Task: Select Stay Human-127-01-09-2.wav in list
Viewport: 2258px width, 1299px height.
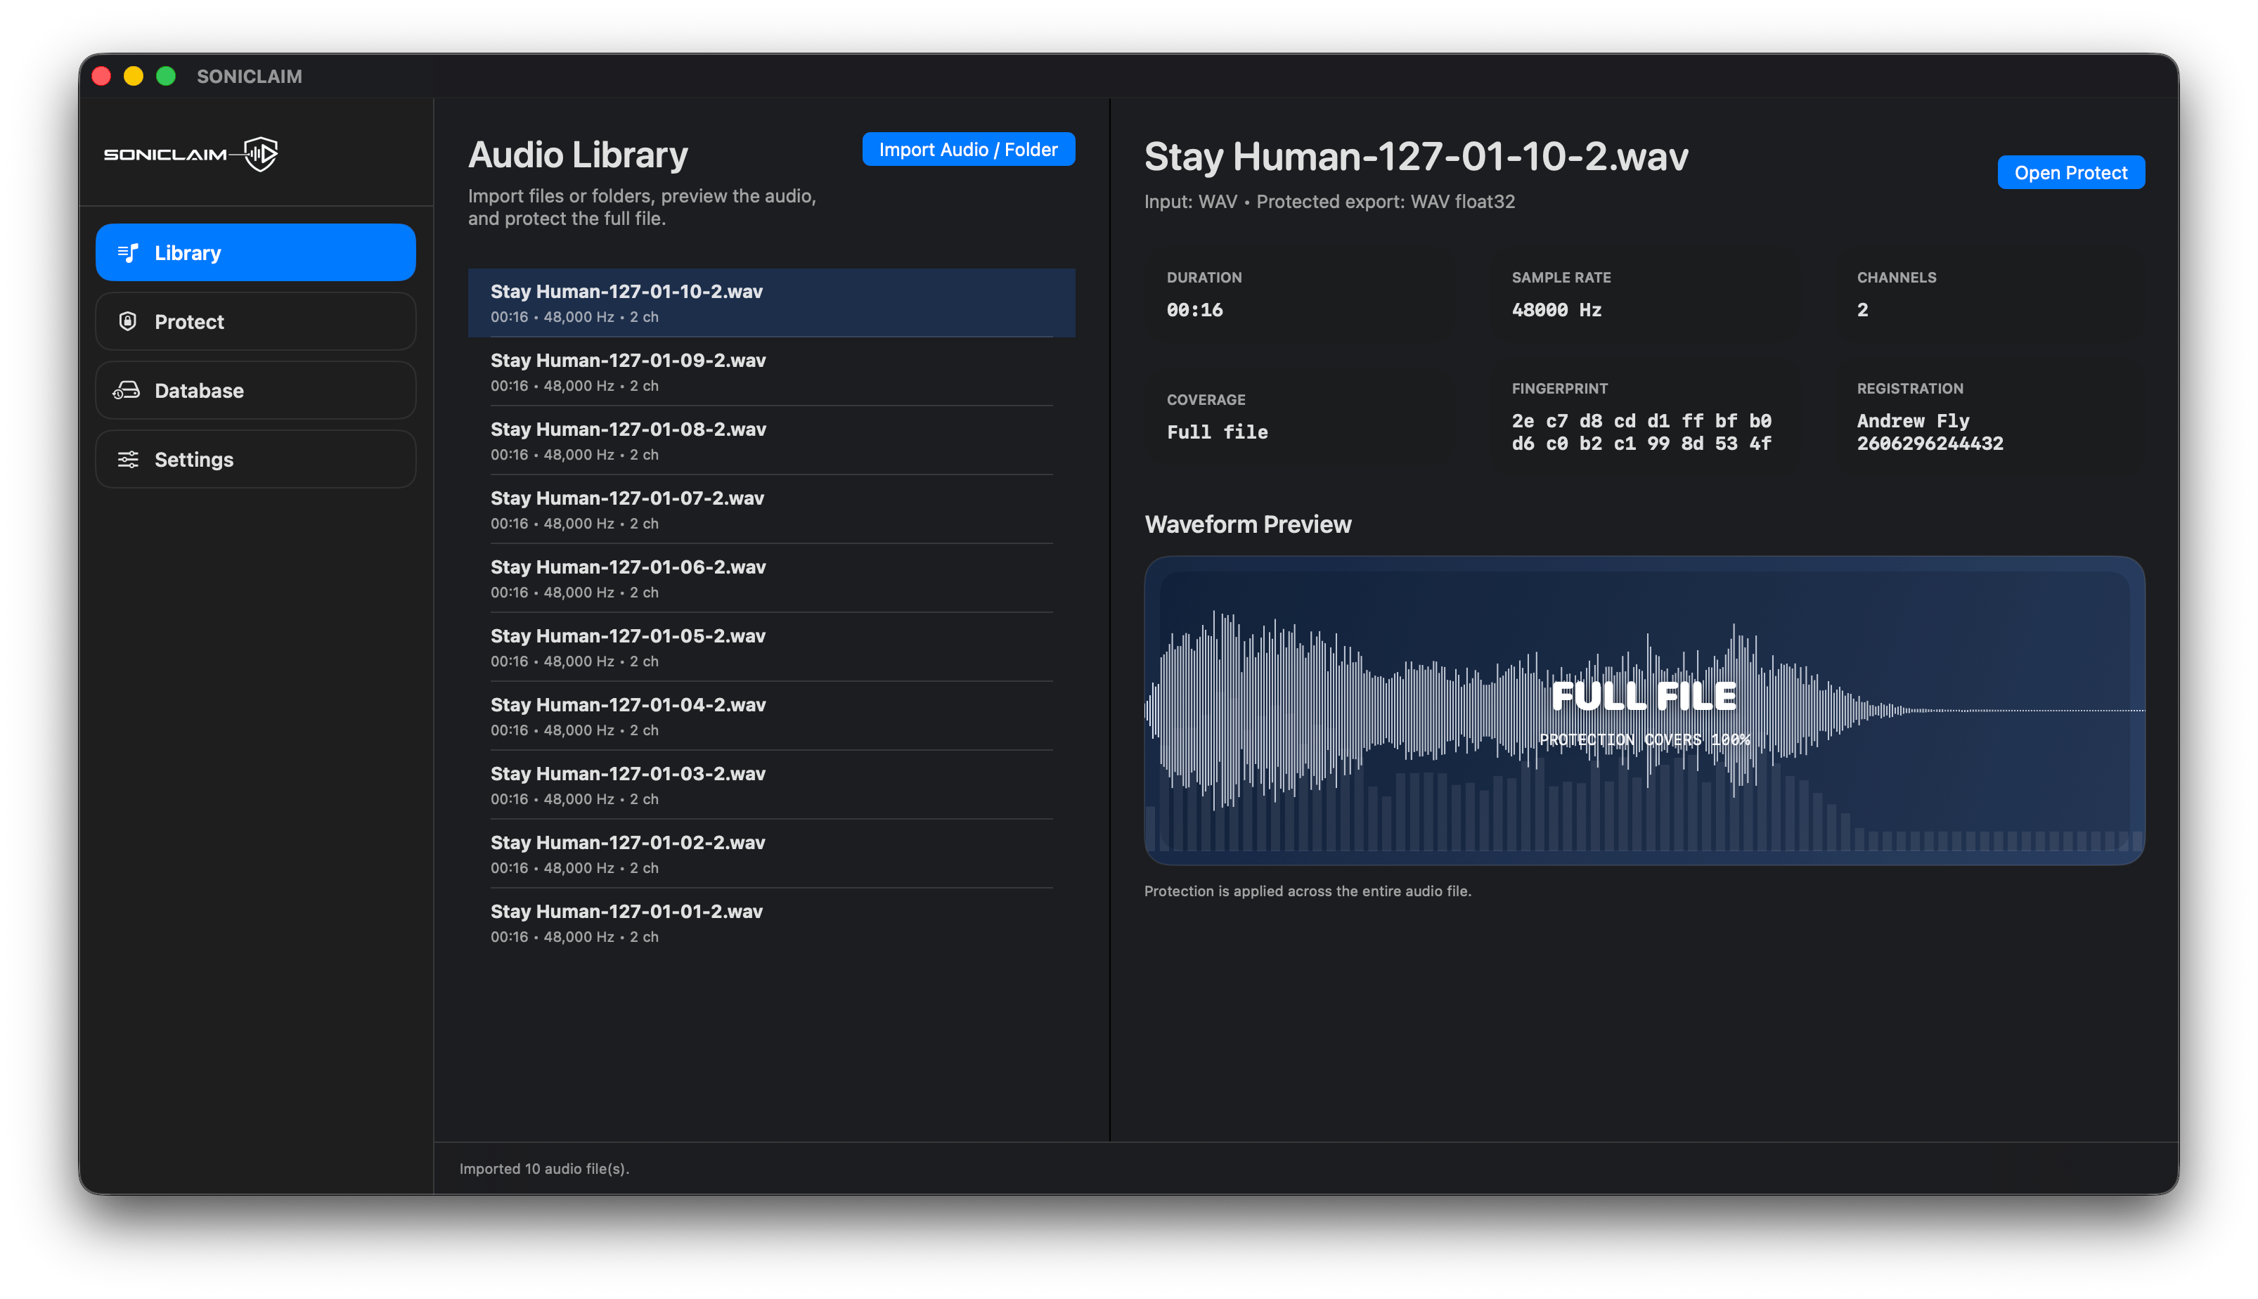Action: point(770,372)
